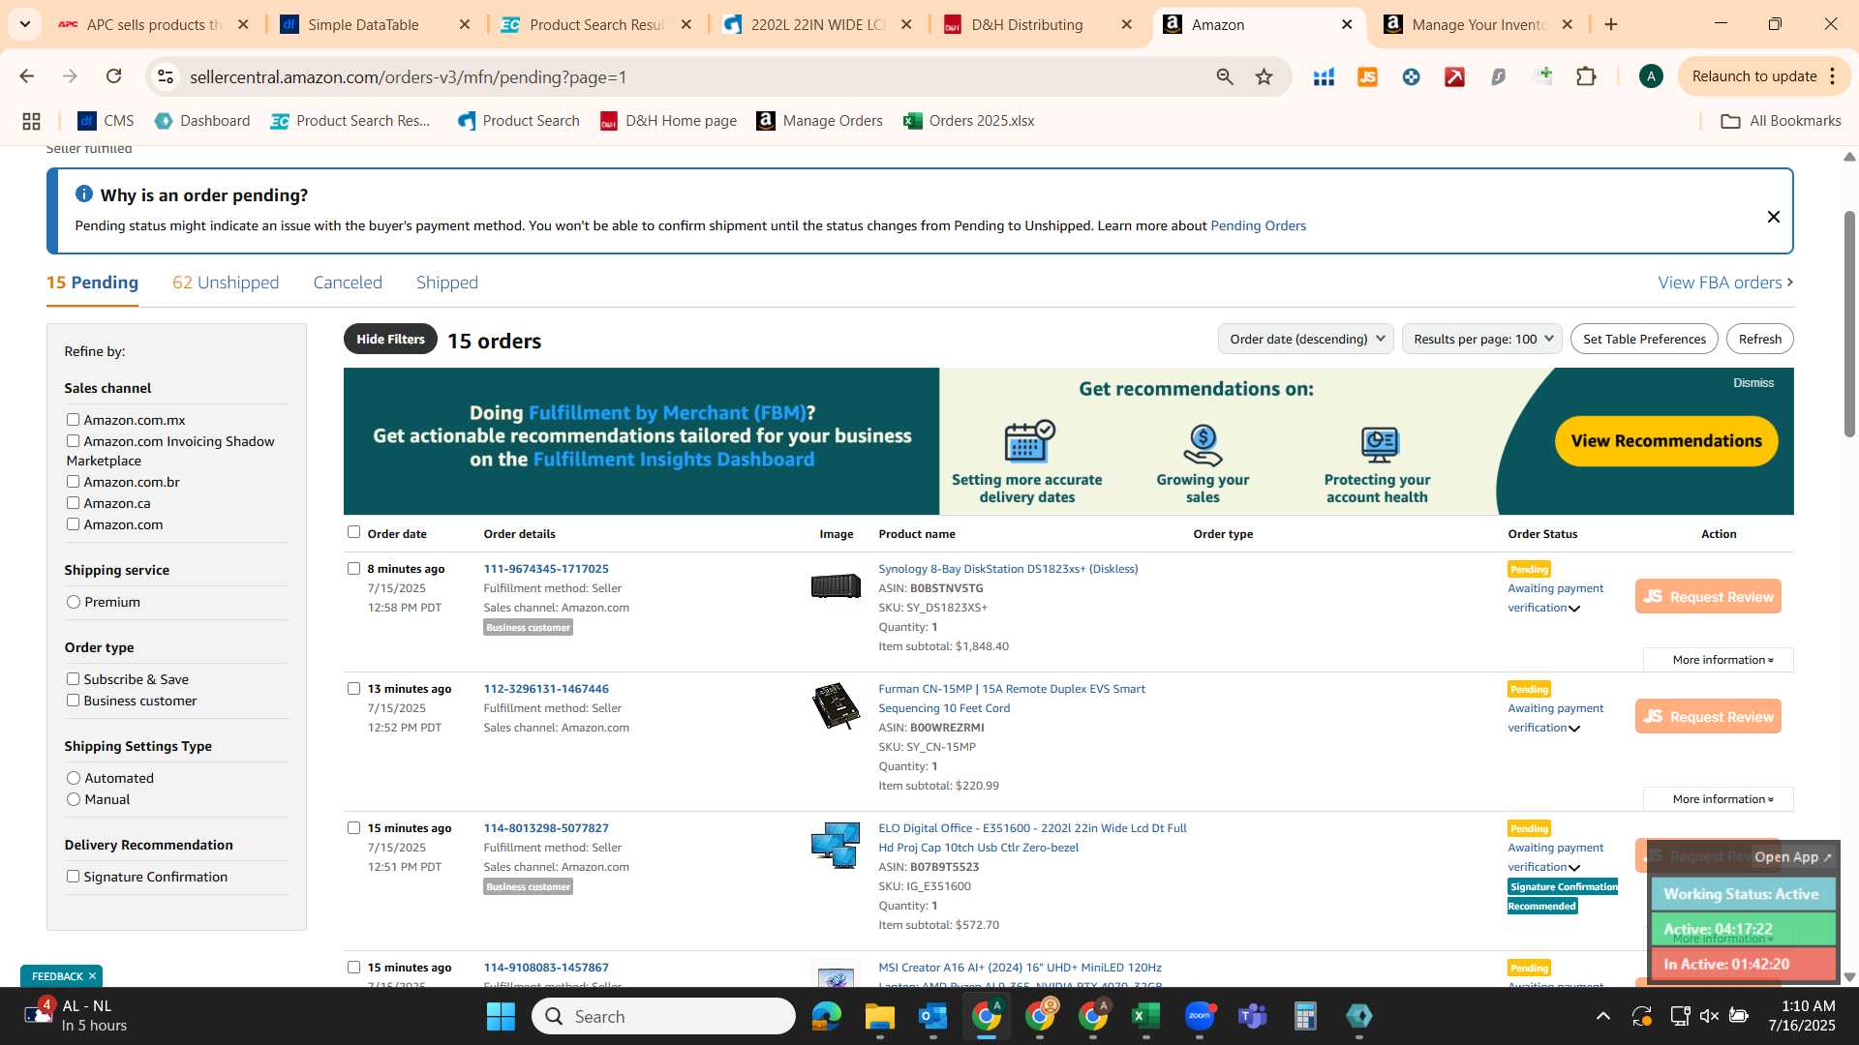The width and height of the screenshot is (1859, 1045).
Task: Switch to Canceled orders tab
Action: pos(348,283)
